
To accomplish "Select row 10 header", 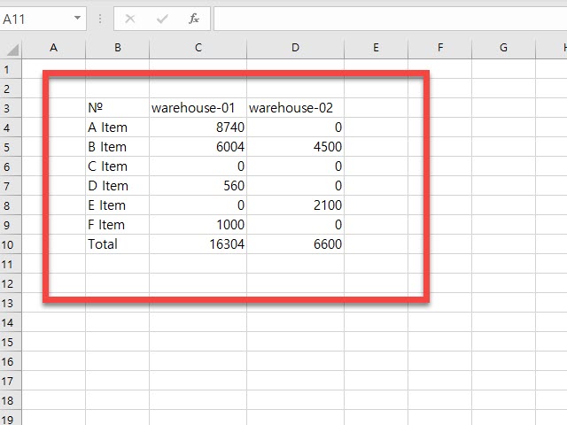I will [11, 244].
